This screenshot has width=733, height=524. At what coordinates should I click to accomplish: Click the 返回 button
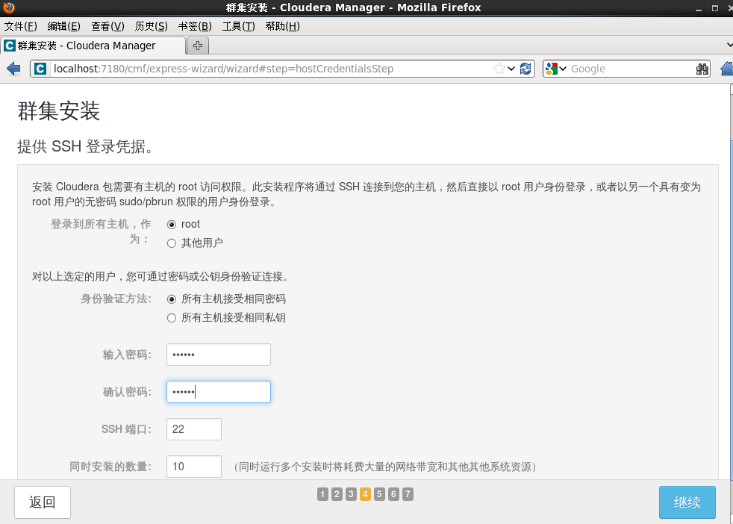pyautogui.click(x=43, y=502)
